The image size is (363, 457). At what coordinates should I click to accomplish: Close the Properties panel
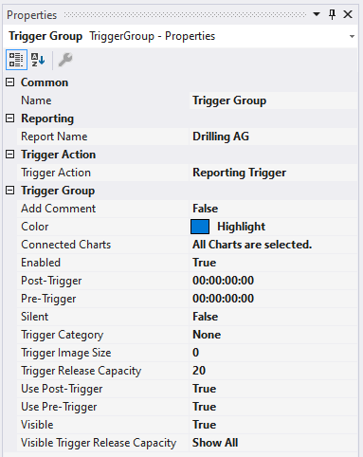[x=348, y=14]
